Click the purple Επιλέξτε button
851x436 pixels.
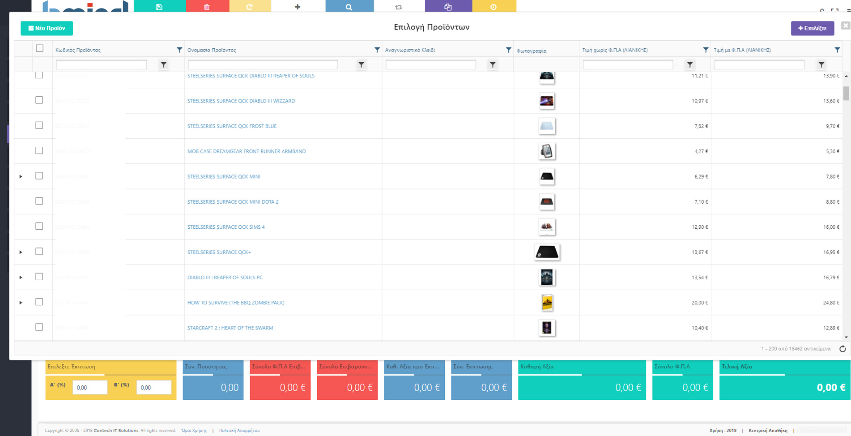coord(813,28)
